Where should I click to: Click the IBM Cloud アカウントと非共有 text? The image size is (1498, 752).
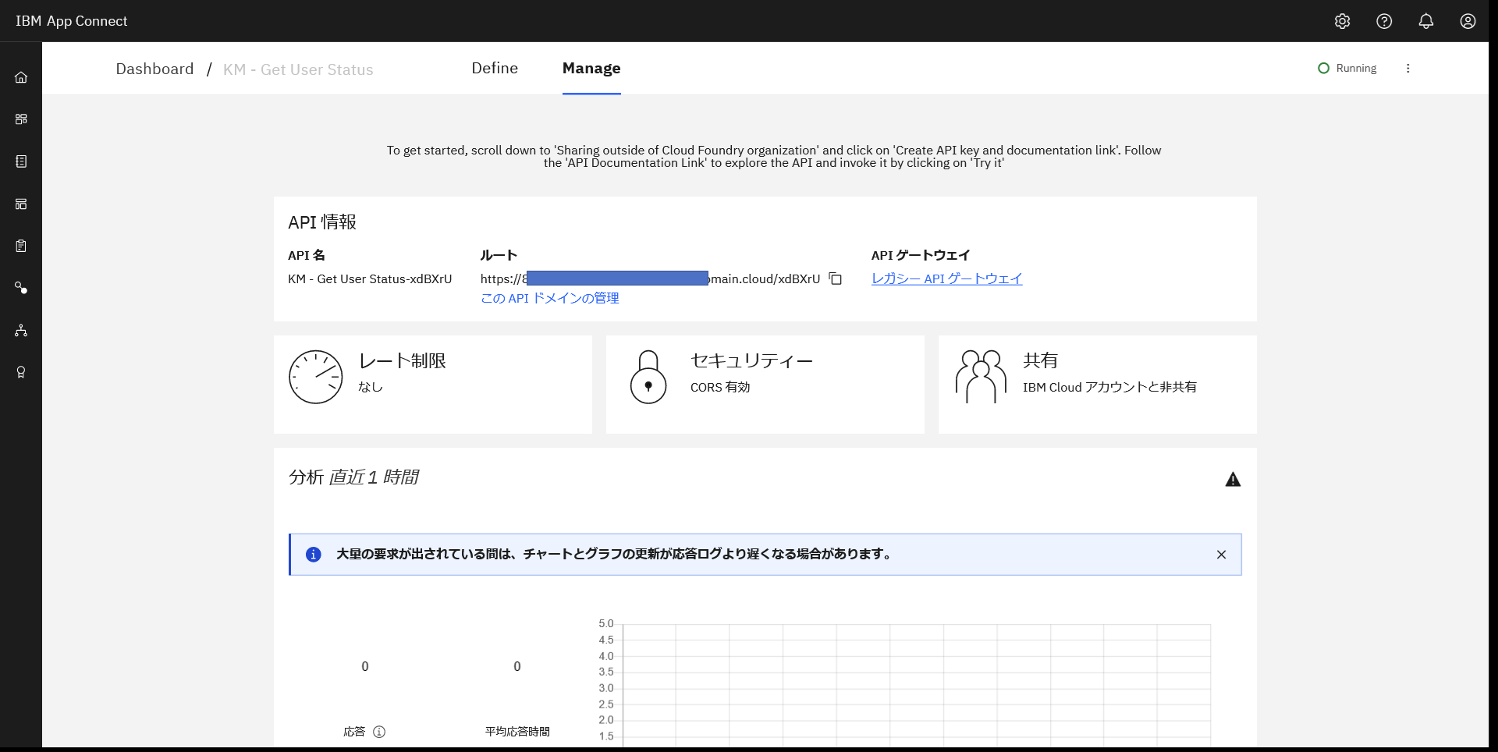click(x=1109, y=387)
